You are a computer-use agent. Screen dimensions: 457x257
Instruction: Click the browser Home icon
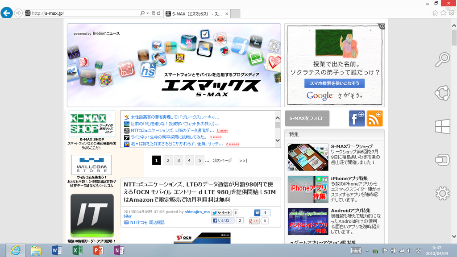point(435,13)
